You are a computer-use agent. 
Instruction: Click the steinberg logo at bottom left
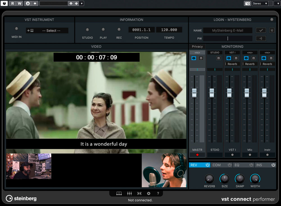click(21, 199)
